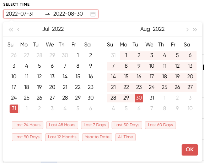Select July 15 in the left calendar
This screenshot has height=163, width=204.
tap(78, 77)
